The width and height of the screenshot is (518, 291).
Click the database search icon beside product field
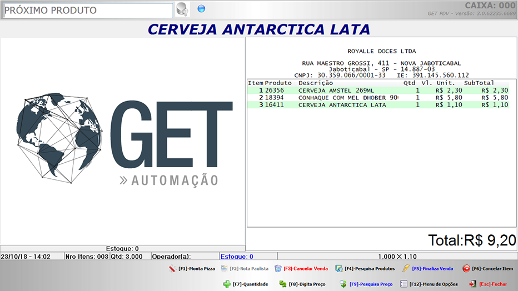[182, 9]
